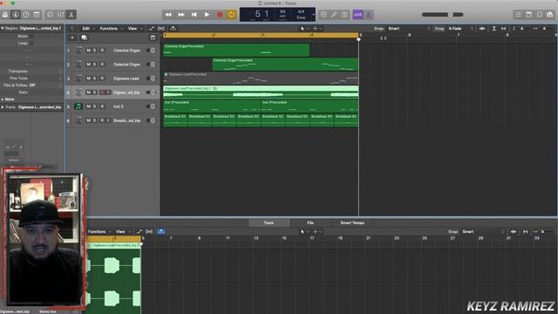This screenshot has height=314, width=558.
Task: Toggle the yellow Cycle button
Action: (x=232, y=15)
